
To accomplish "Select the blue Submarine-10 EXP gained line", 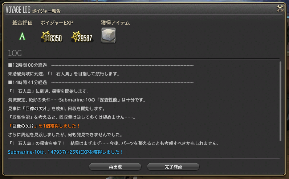I will (x=65, y=152).
